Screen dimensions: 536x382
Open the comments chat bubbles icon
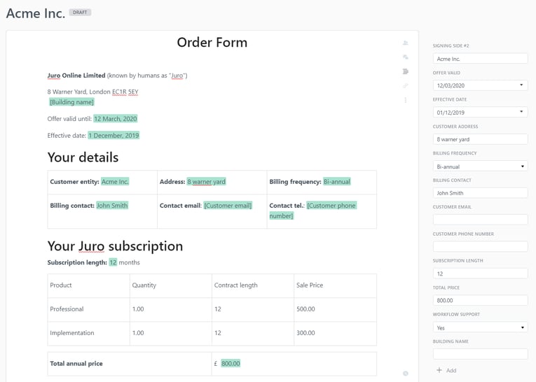coord(406,57)
